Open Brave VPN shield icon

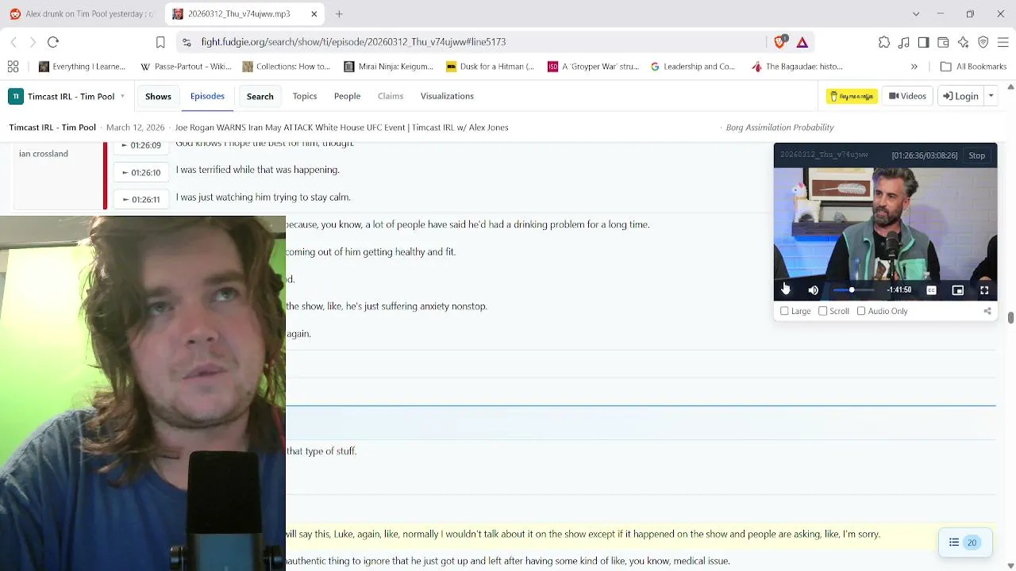tap(983, 42)
